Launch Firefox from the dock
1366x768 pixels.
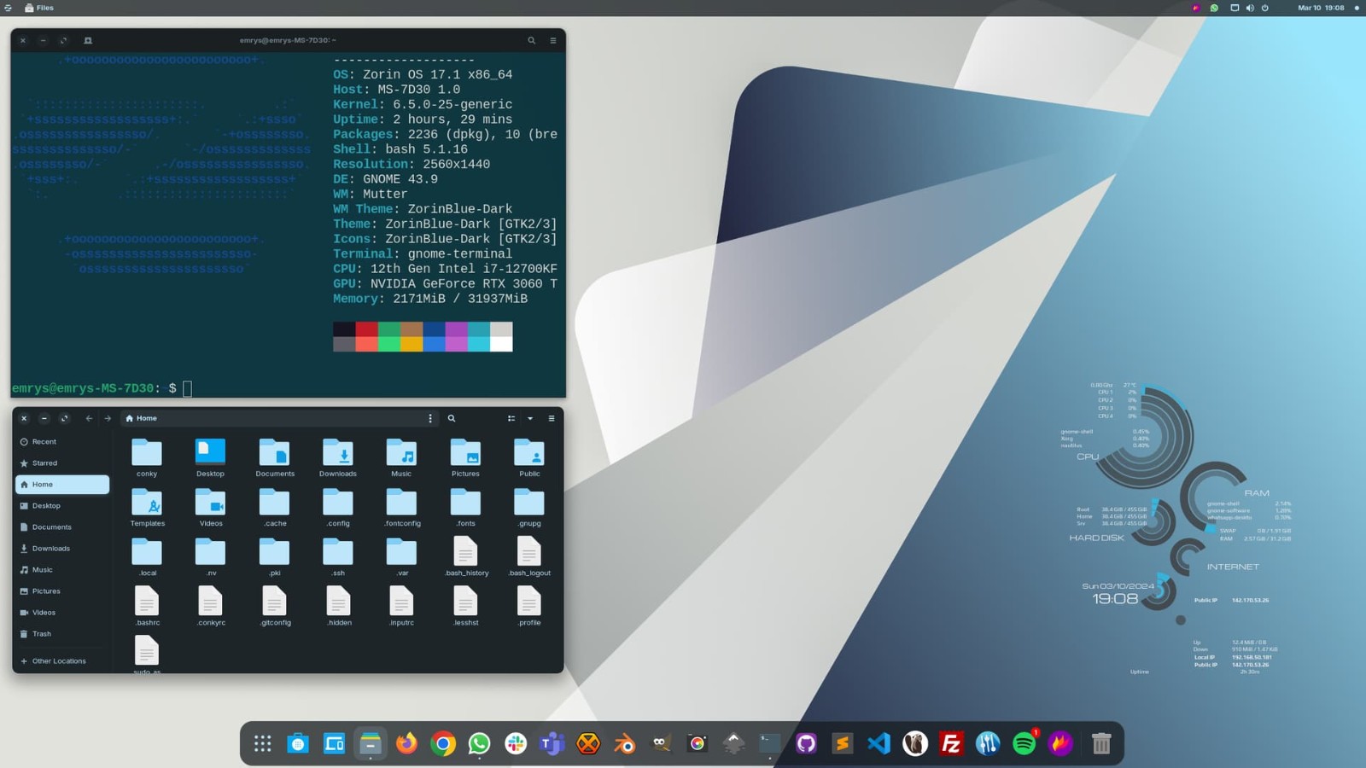[407, 744]
